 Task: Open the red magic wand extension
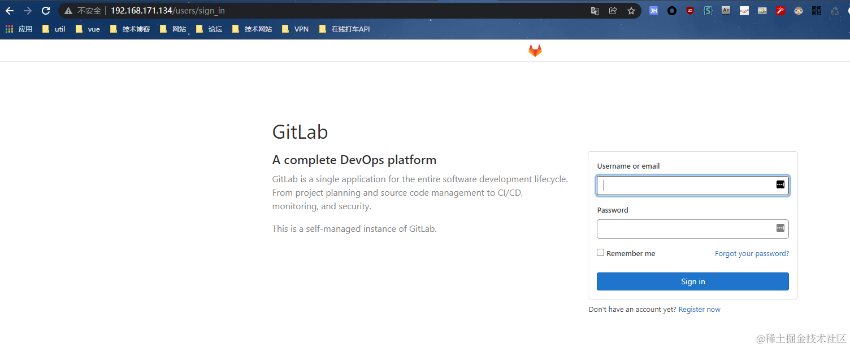(x=780, y=11)
